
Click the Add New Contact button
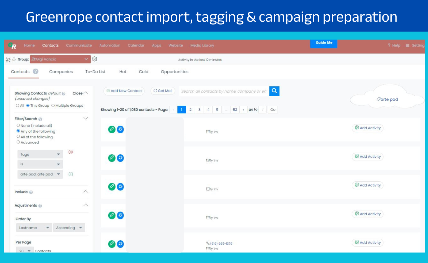(124, 91)
